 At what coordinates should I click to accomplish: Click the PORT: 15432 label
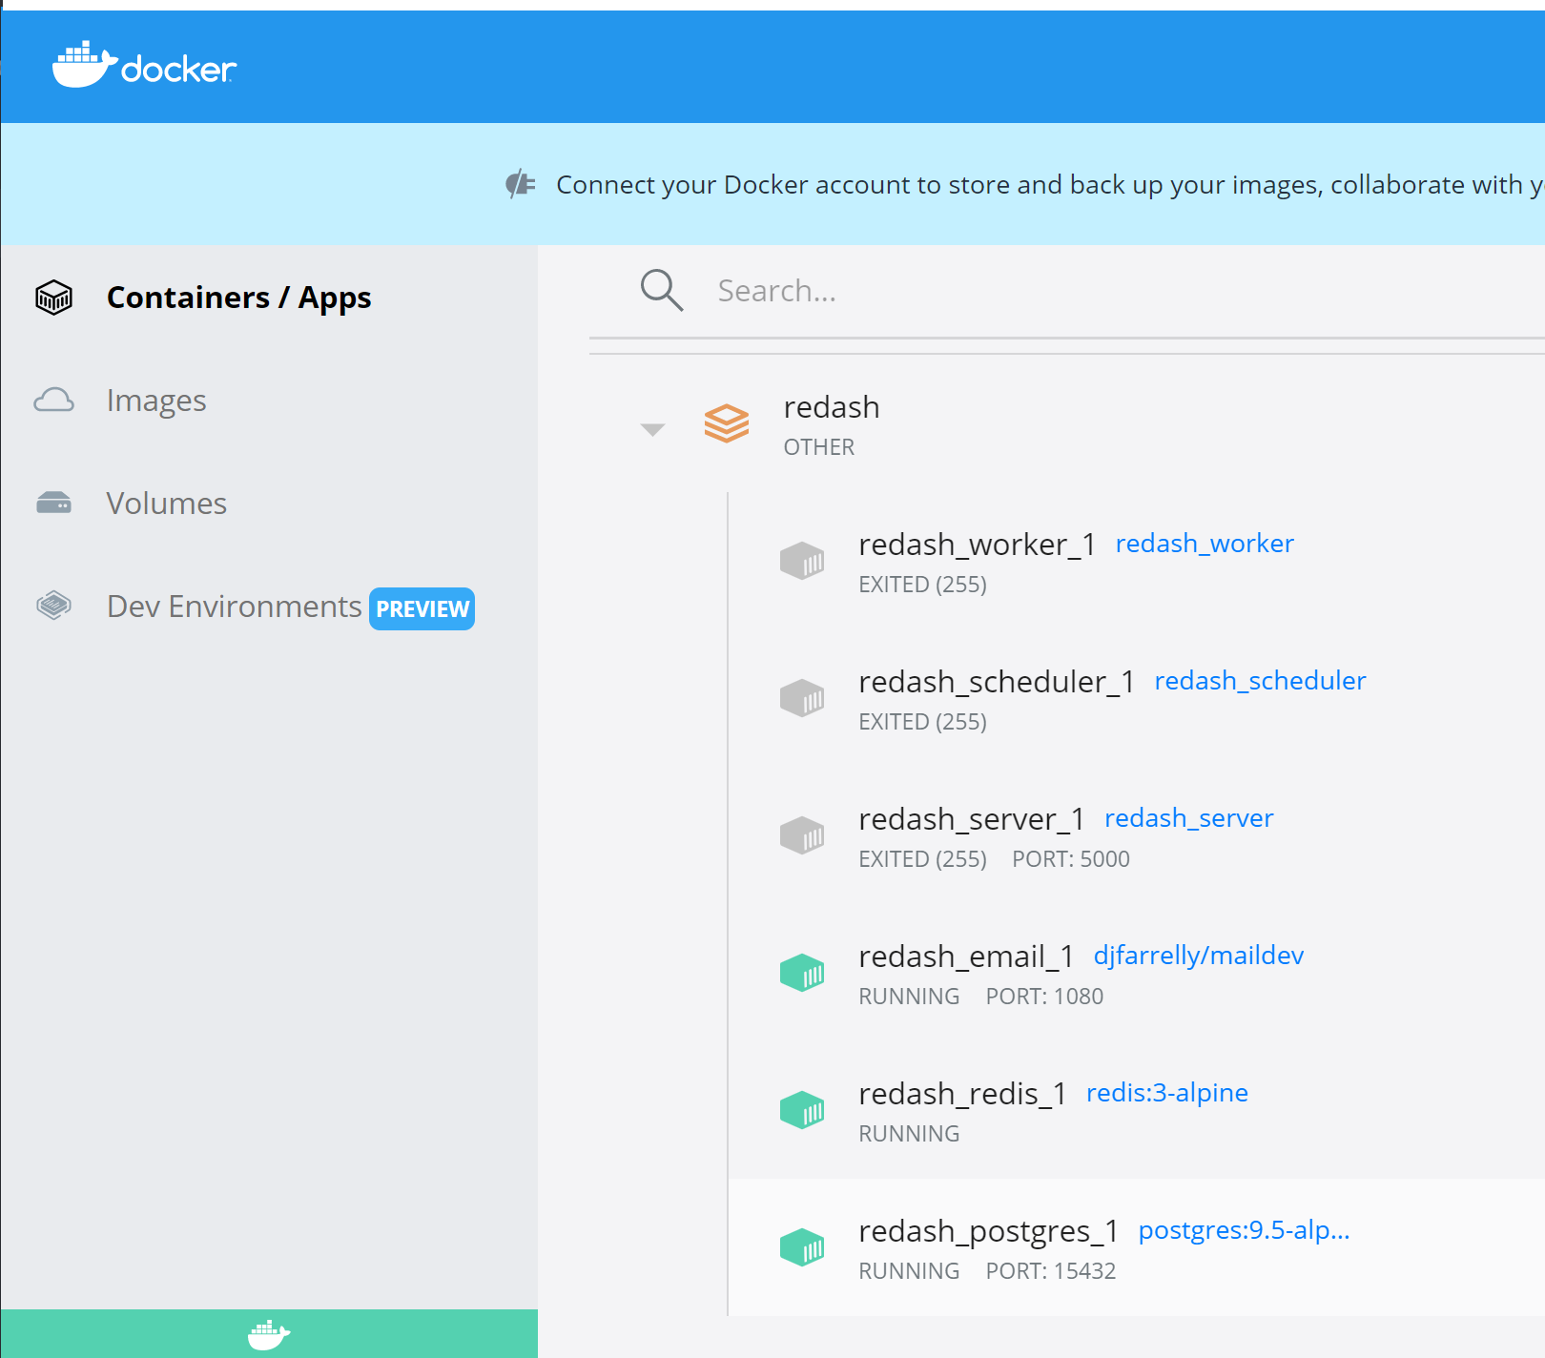point(1050,1271)
